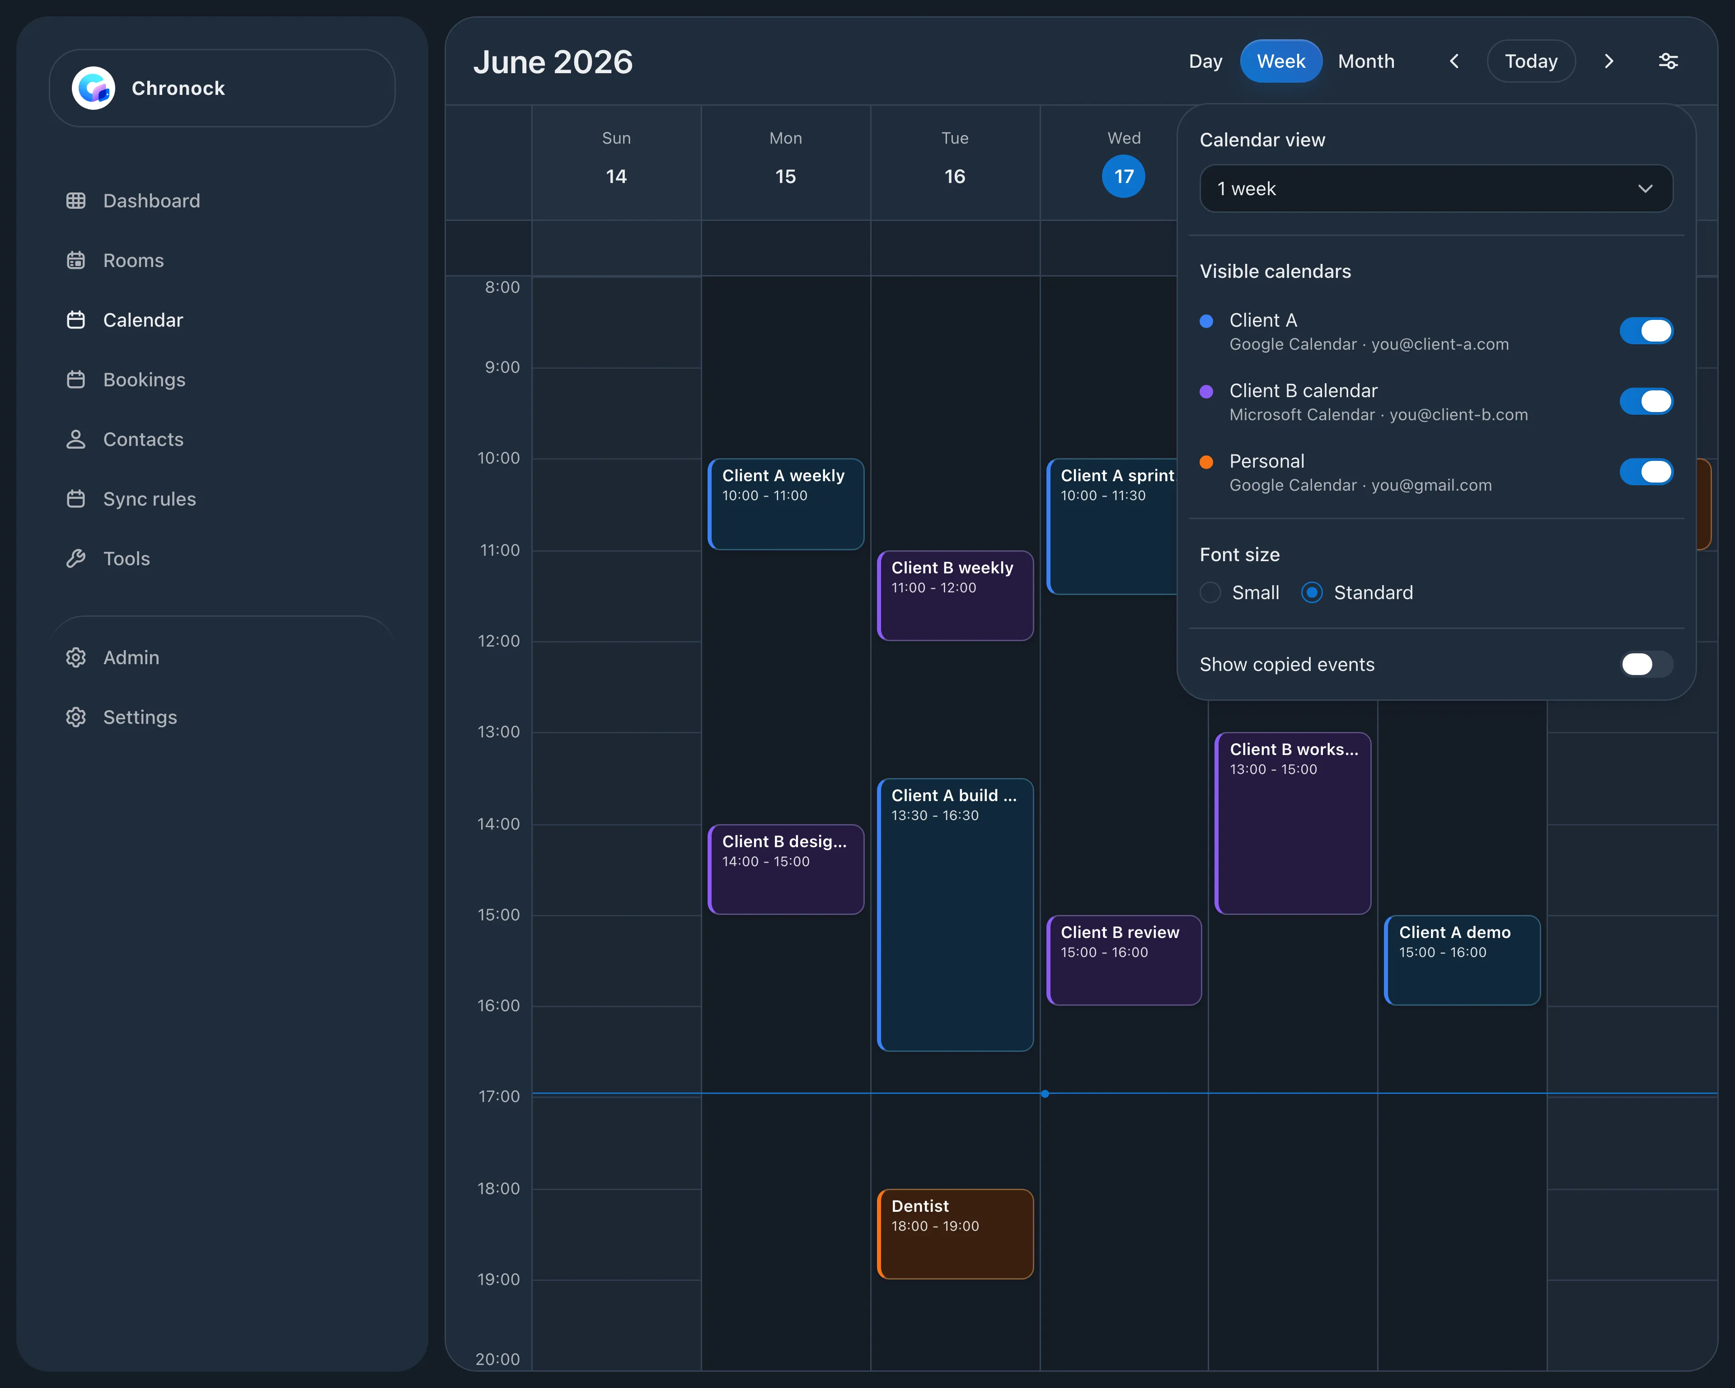The image size is (1735, 1388).
Task: Click the Today button
Action: (1531, 61)
